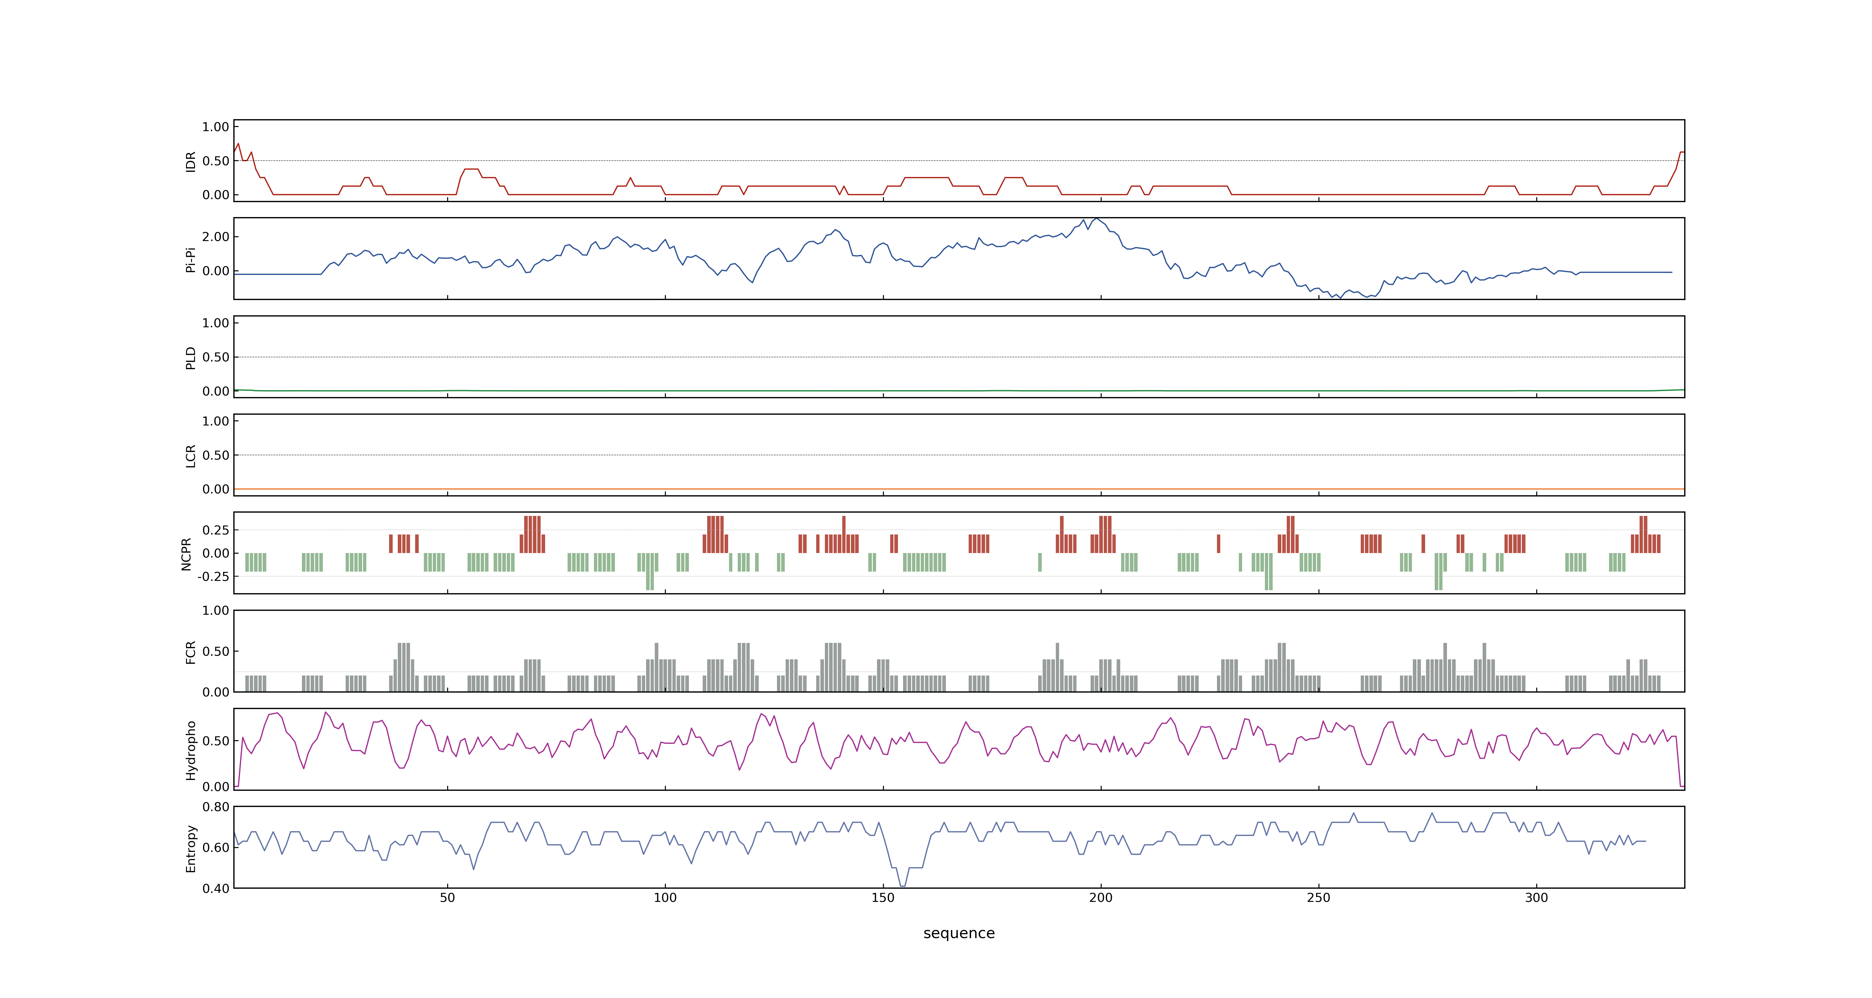Click the x-axis tick label 100
Screen dimensions: 1872x998
[x=665, y=898]
